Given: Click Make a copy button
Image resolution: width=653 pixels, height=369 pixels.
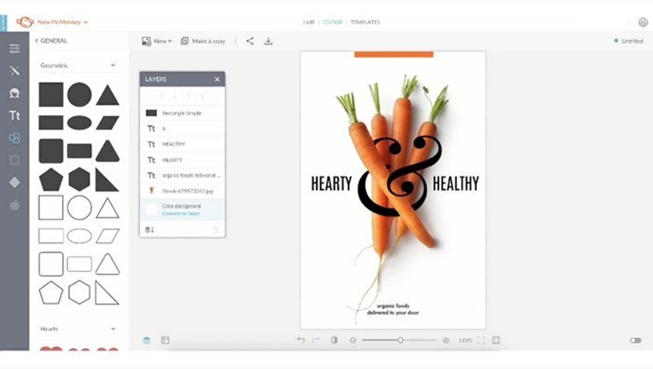Looking at the screenshot, I should click(203, 41).
